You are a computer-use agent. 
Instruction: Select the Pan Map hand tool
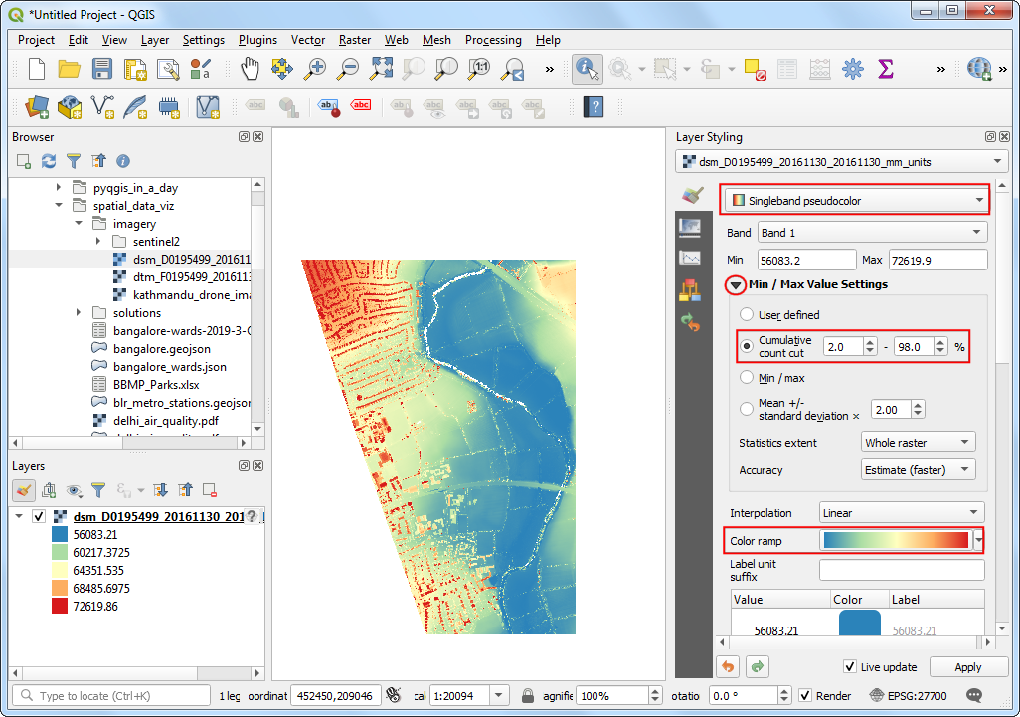pos(250,69)
